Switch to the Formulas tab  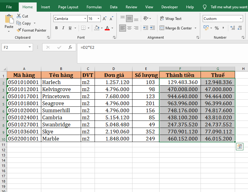94,7
